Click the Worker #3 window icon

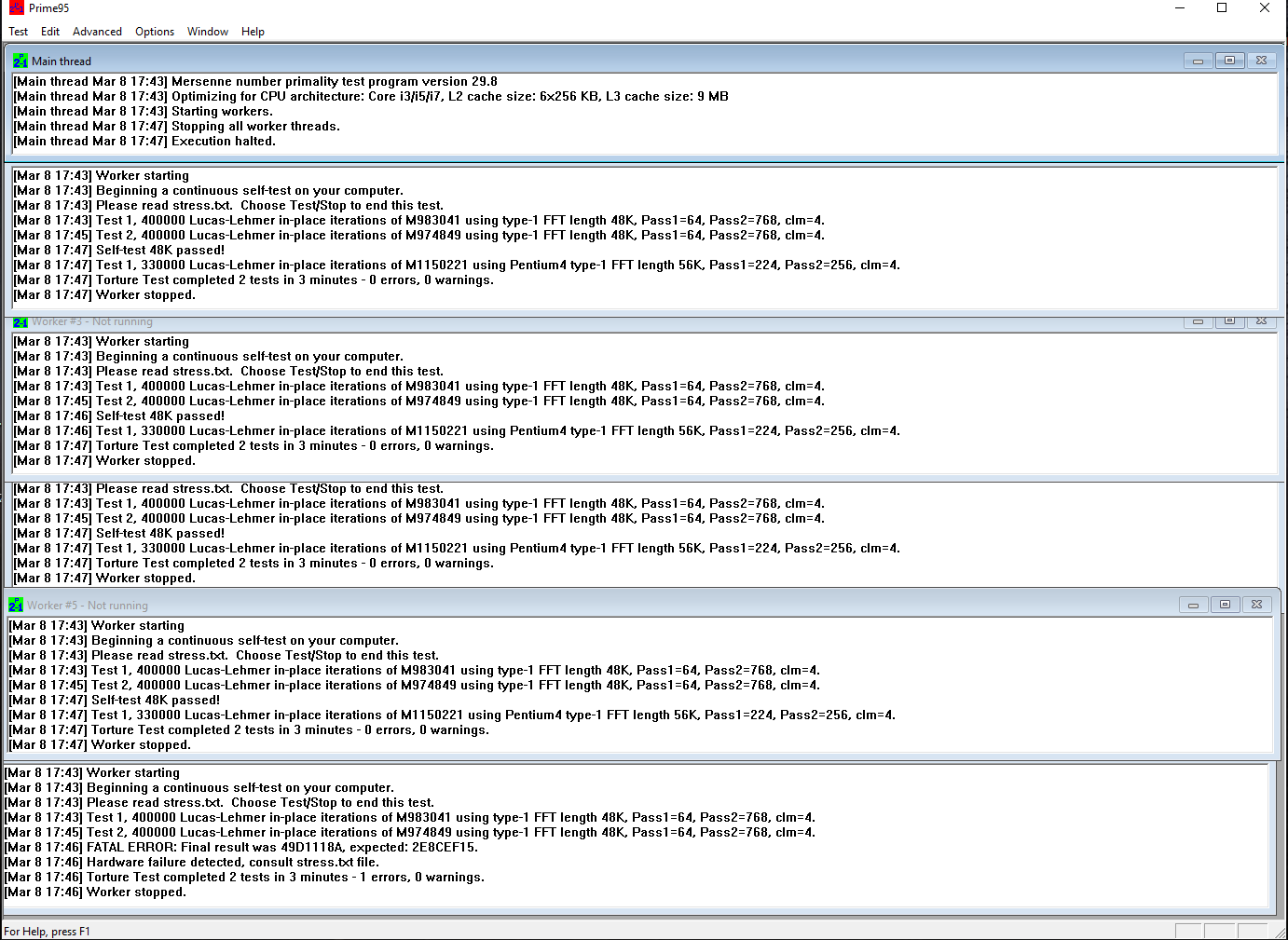pos(21,322)
